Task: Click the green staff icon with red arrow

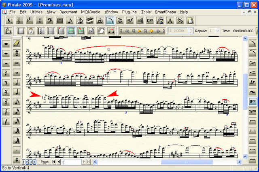Action: click(81, 31)
